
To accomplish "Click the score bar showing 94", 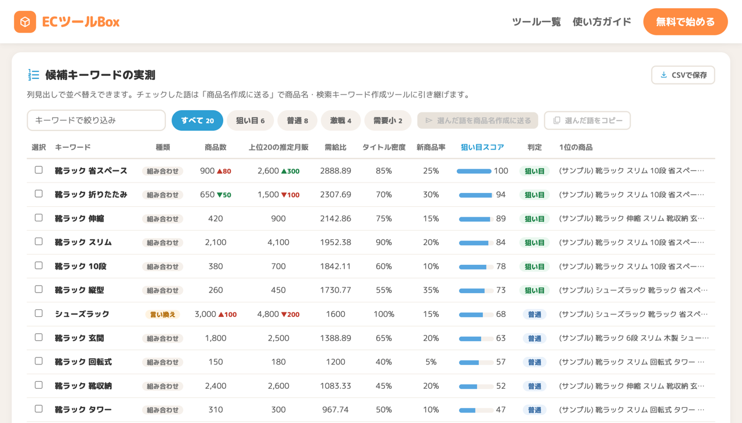I will pyautogui.click(x=475, y=195).
